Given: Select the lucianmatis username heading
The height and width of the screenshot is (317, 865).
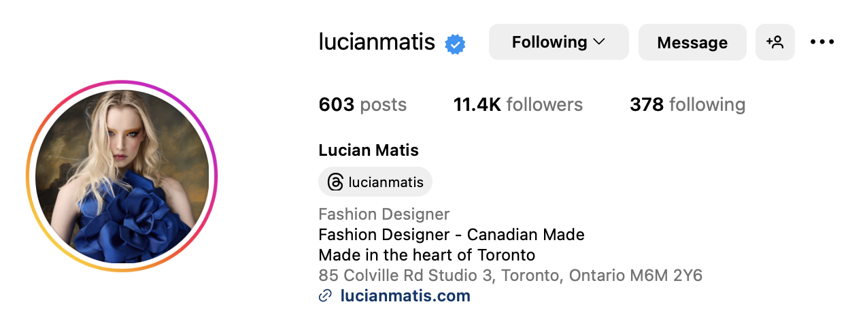Looking at the screenshot, I should pos(377,42).
